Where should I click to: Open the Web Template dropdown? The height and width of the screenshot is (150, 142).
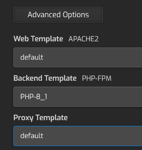pyautogui.click(x=78, y=57)
